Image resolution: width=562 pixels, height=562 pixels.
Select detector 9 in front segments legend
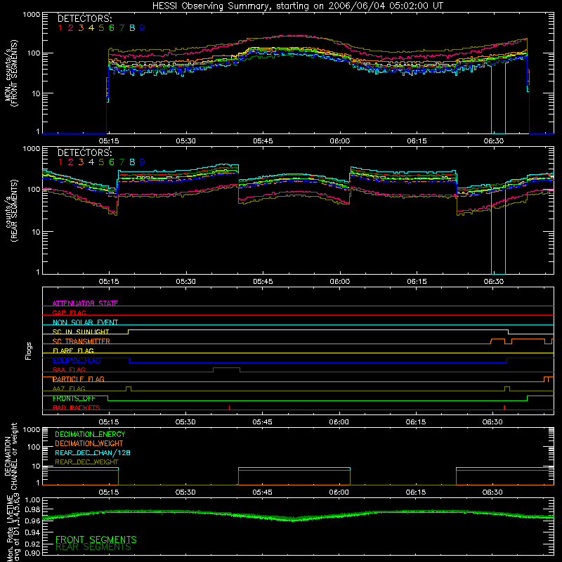[x=143, y=28]
